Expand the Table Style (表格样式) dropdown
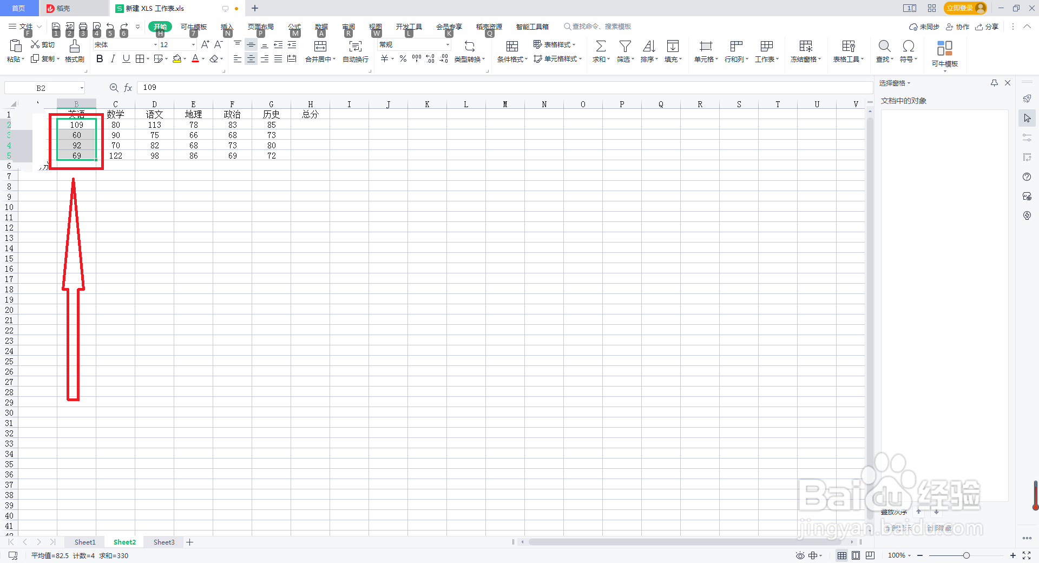 click(574, 45)
